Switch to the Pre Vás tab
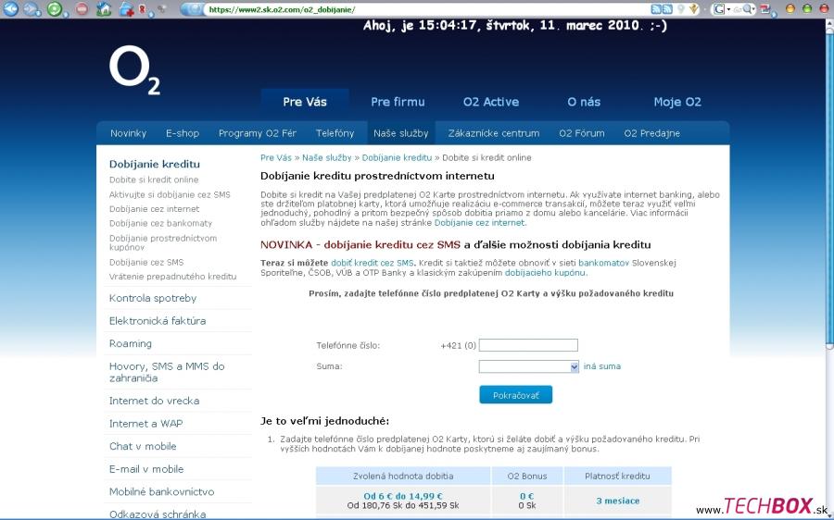 (305, 102)
